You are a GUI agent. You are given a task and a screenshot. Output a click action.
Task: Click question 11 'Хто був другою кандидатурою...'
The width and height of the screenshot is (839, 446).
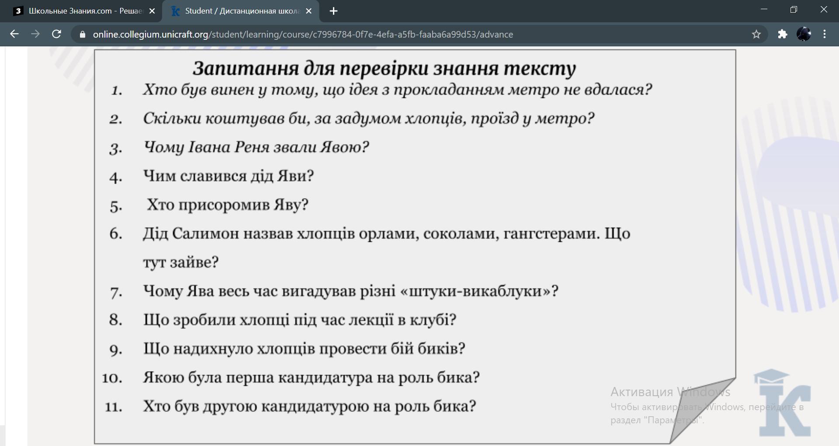(x=310, y=407)
